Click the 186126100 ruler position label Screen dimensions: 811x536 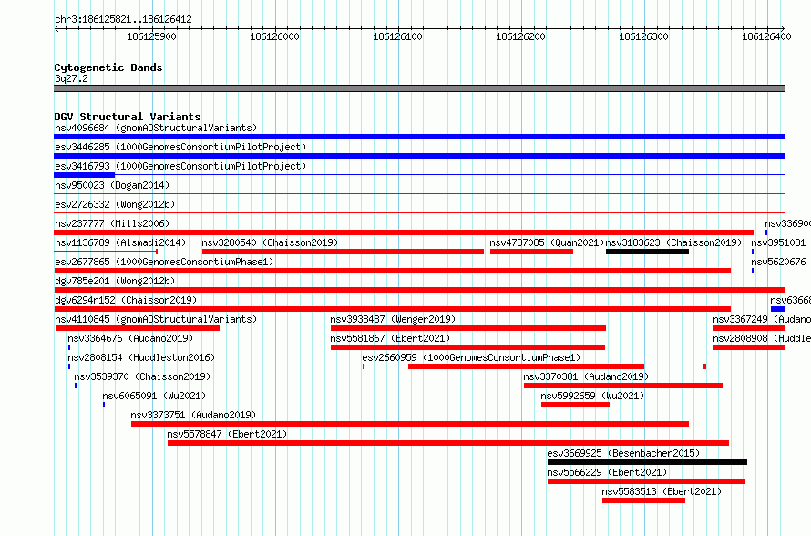pos(397,36)
